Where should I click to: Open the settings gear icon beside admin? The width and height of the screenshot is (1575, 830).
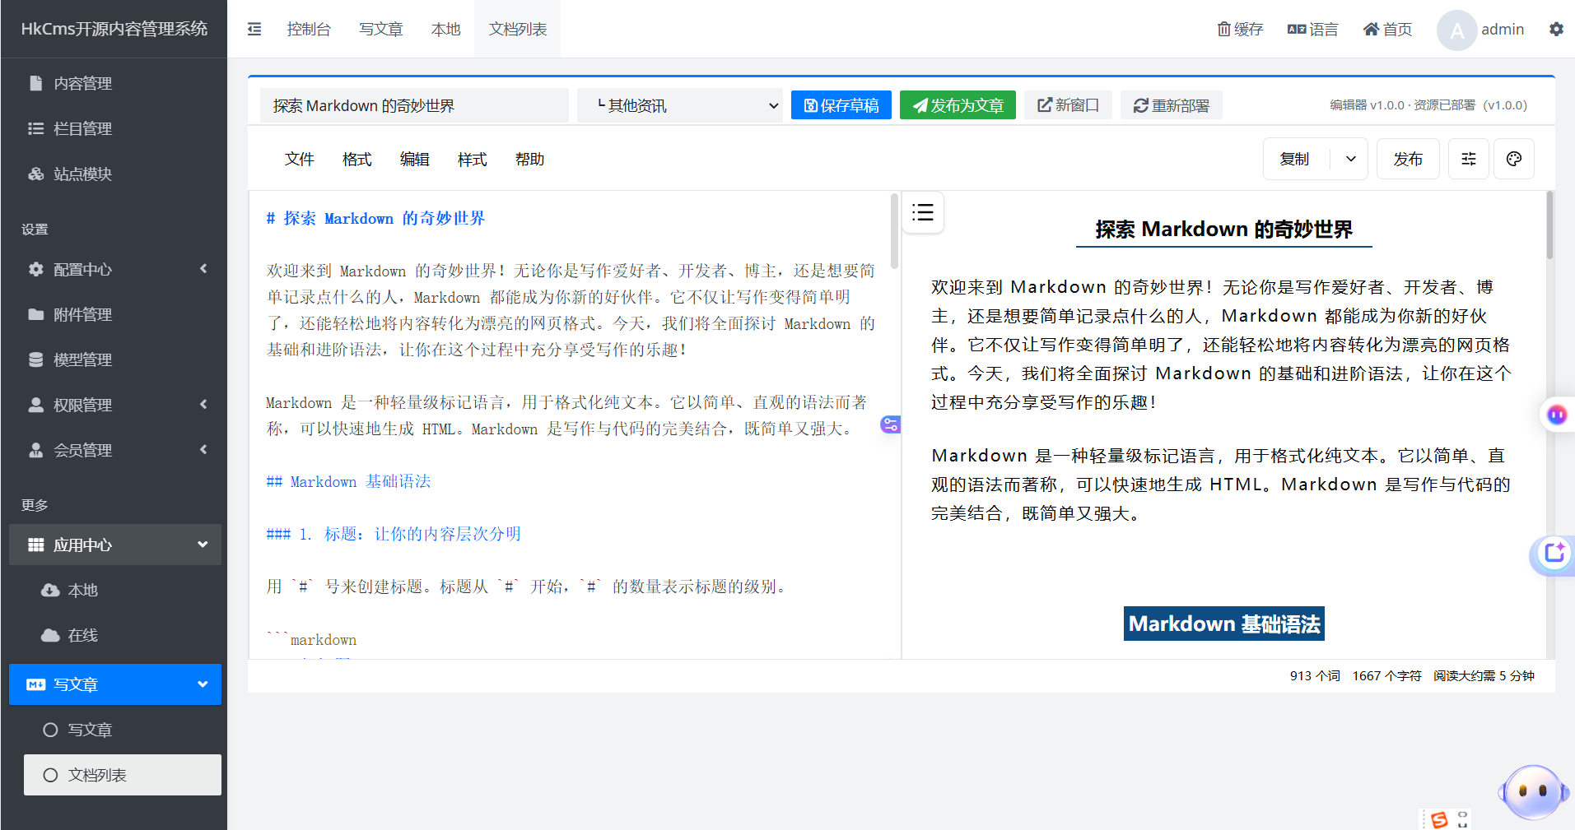pyautogui.click(x=1556, y=29)
